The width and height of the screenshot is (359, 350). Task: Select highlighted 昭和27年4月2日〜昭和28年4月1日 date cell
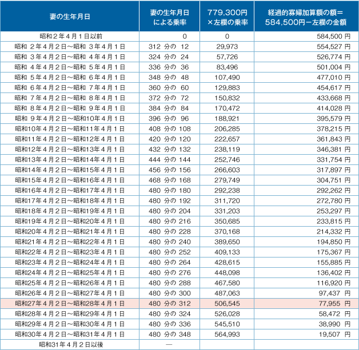pos(70,304)
